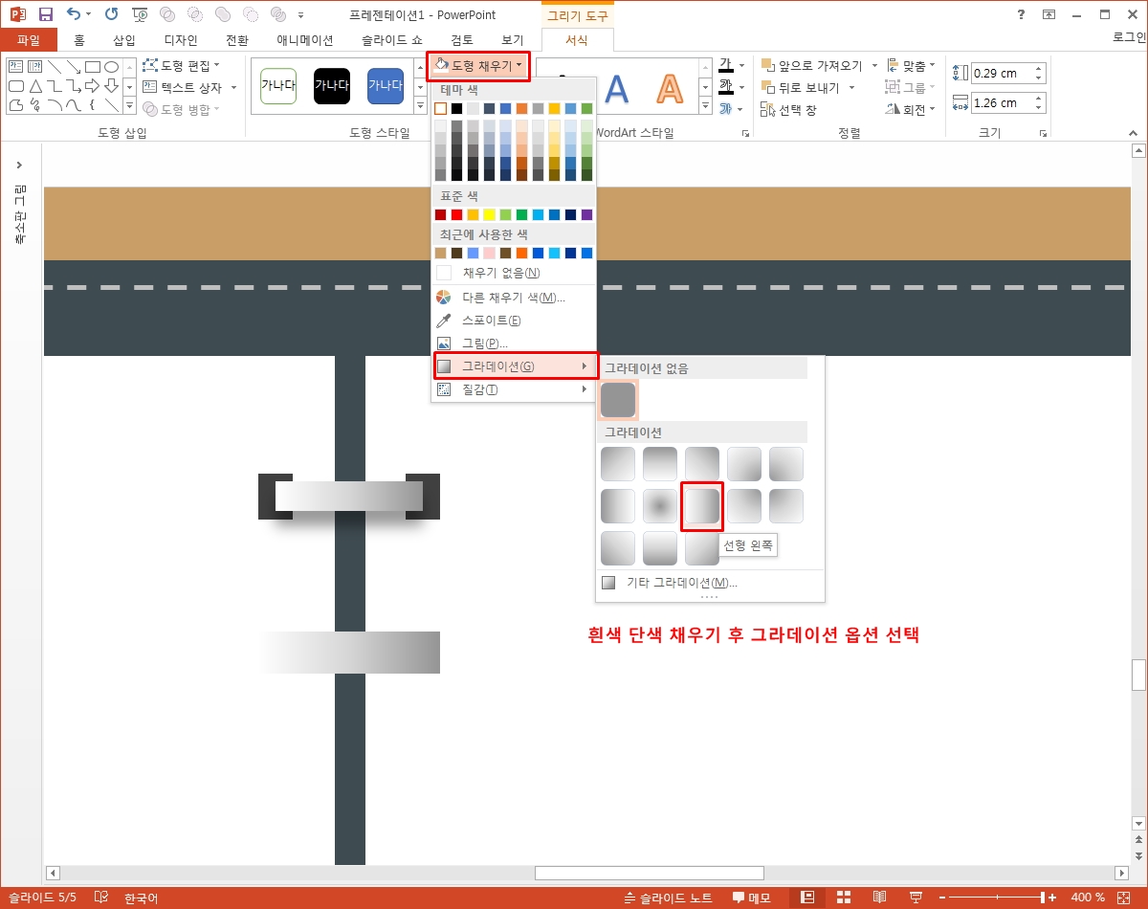Click 한국어 language indicator
The height and width of the screenshot is (909, 1148).
point(141,898)
